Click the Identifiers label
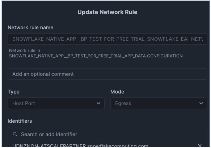 coord(20,121)
